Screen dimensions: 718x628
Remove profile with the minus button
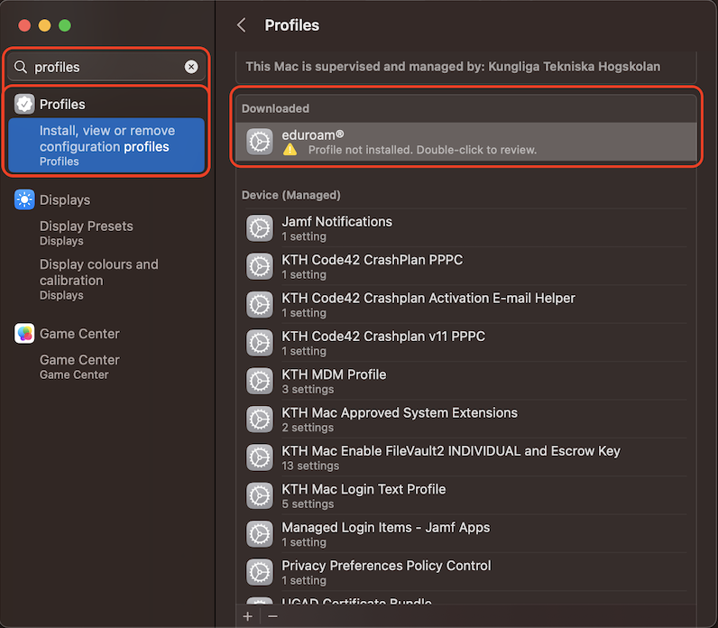coord(273,616)
